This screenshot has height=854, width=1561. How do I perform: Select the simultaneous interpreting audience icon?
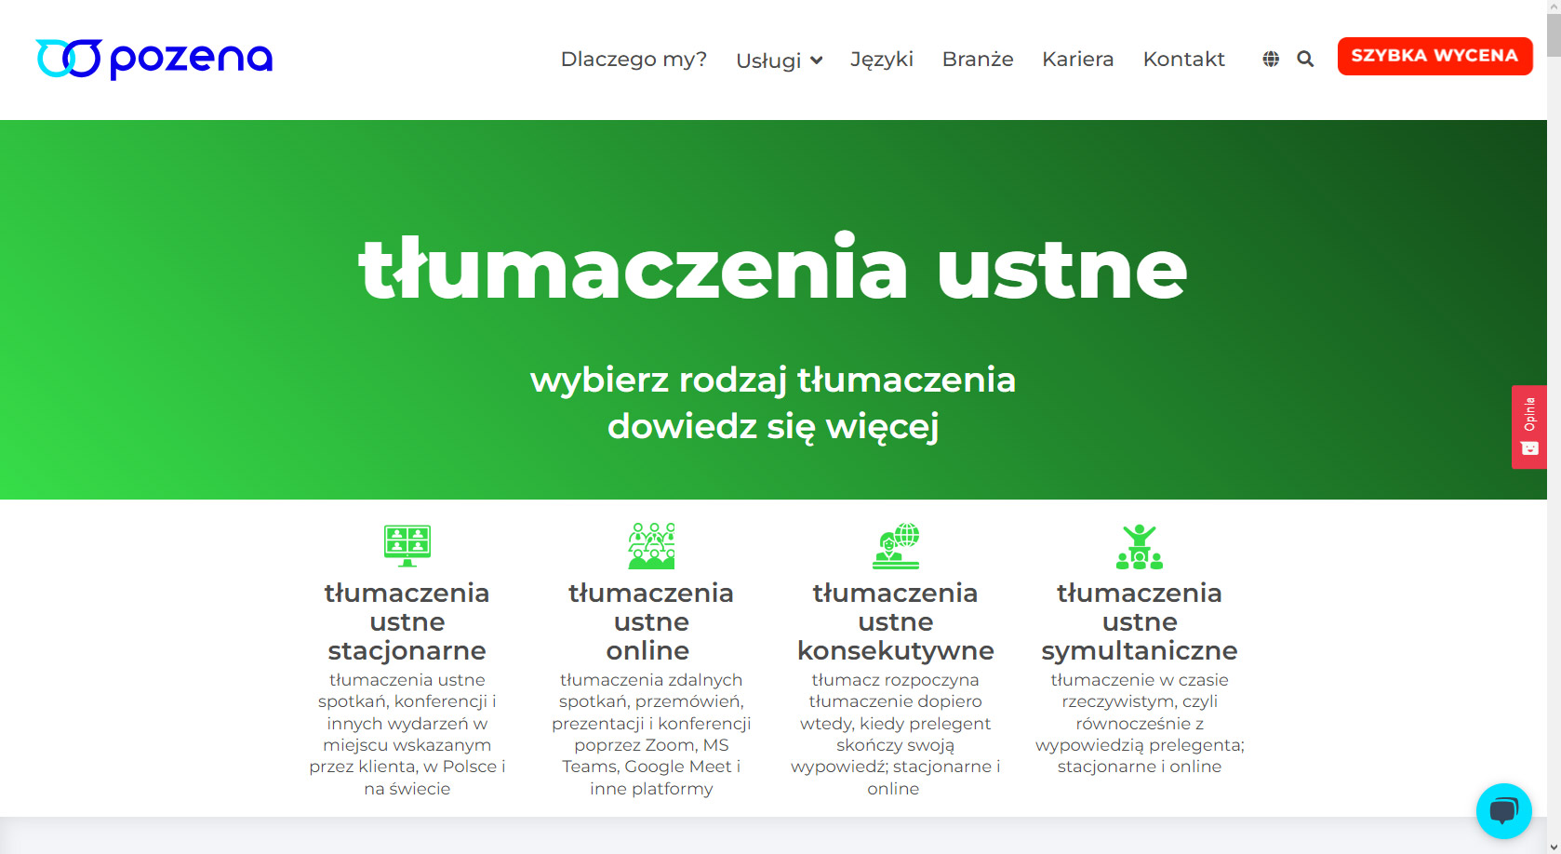point(1140,546)
